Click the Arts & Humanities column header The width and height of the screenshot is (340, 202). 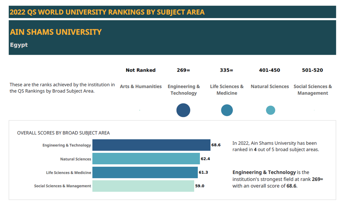pyautogui.click(x=141, y=86)
